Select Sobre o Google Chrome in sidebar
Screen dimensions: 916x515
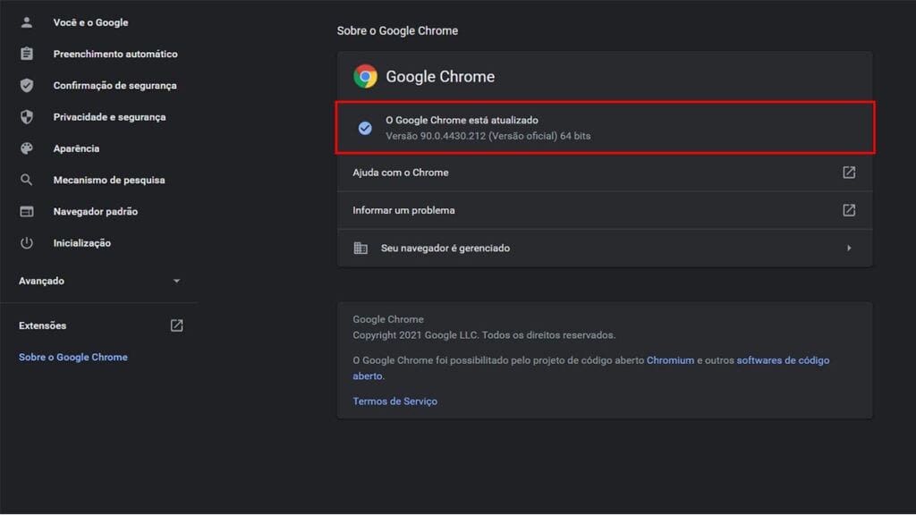(x=73, y=357)
